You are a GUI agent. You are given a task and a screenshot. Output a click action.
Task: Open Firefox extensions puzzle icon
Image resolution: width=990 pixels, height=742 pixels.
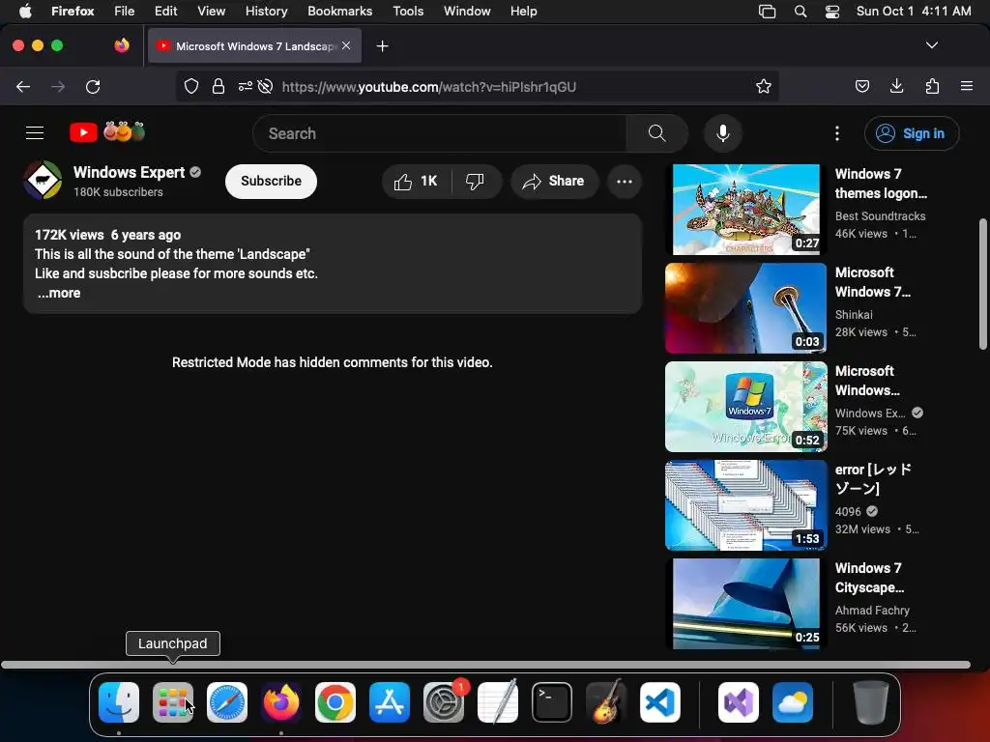click(932, 86)
